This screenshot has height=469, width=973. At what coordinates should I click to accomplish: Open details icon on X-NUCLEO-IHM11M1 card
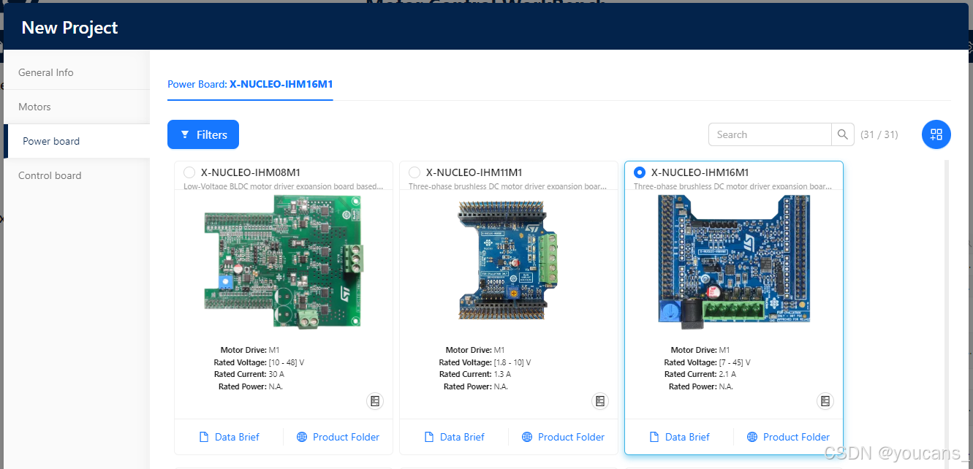tap(600, 401)
